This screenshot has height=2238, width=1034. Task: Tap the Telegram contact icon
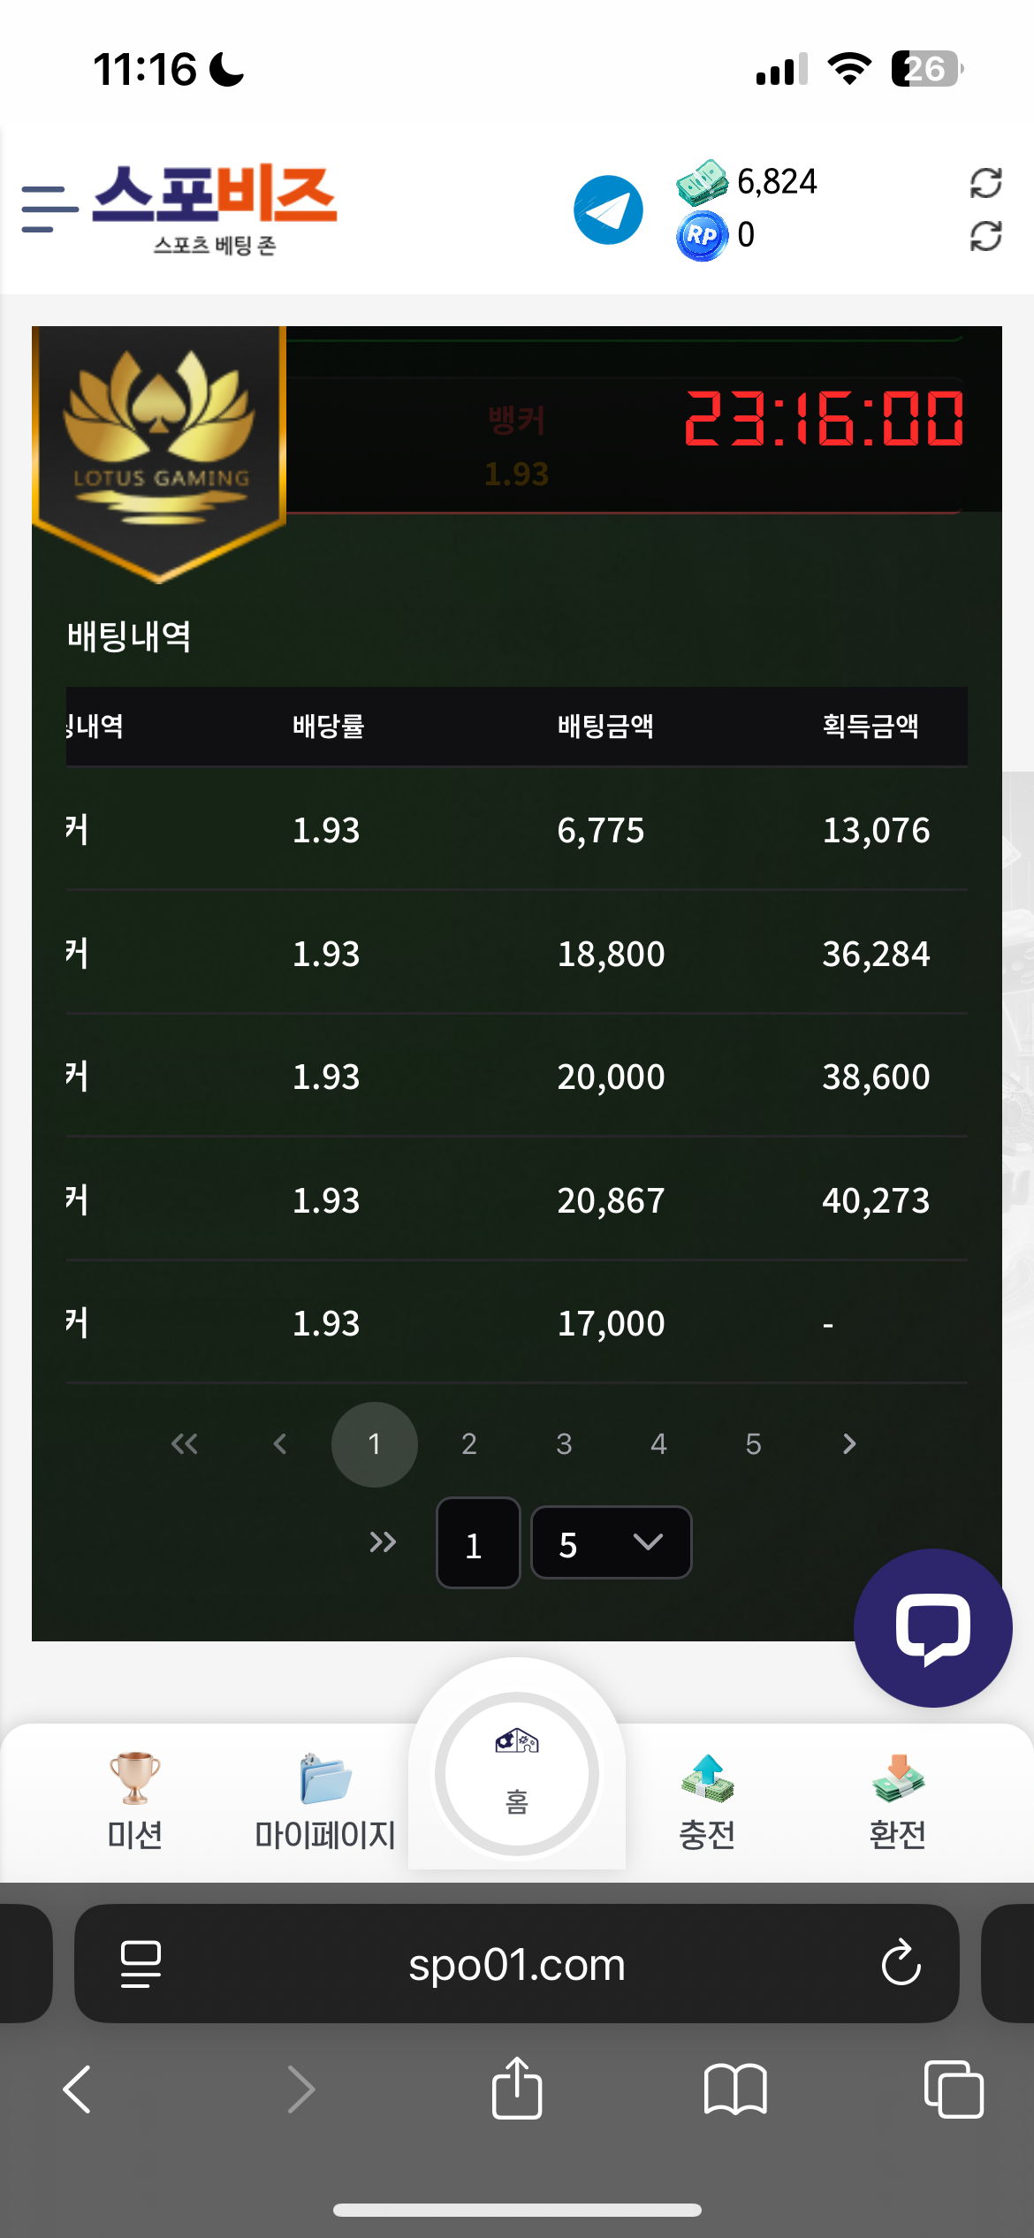coord(608,210)
